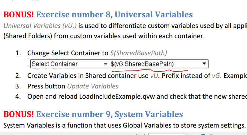Screen dimensions: 247x135
Task: Click the partially visible icon right of the page field
Action: tap(204, 134)
